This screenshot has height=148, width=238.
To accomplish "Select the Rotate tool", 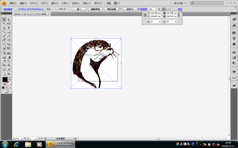I will pyautogui.click(x=4, y=44).
